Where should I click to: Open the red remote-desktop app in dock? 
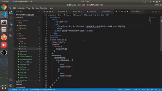click(x=4, y=45)
